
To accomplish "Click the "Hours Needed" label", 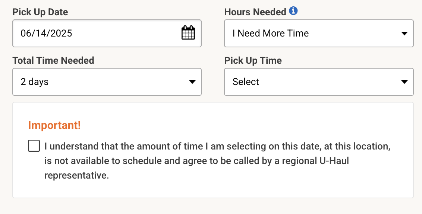I will [255, 12].
